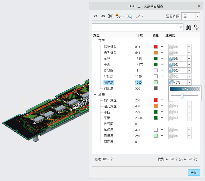
Task: Click orange color swatch of top 通孔焊盘
Action: 156,53
